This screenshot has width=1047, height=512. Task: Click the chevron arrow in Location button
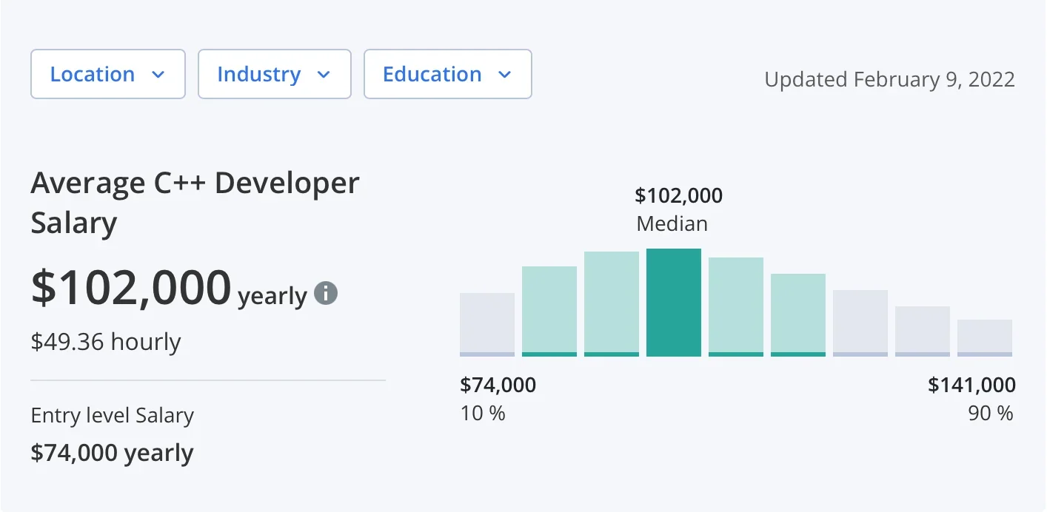coord(158,75)
